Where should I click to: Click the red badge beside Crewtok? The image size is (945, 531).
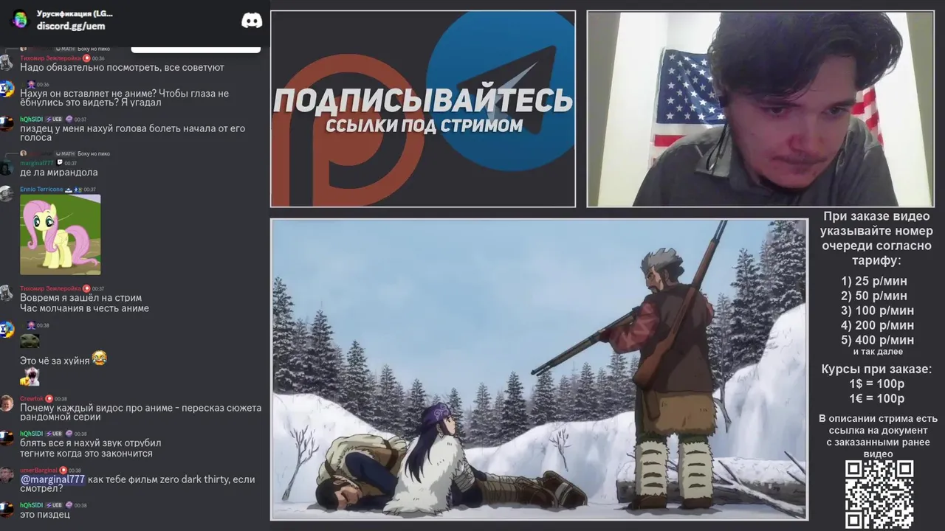pyautogui.click(x=49, y=399)
